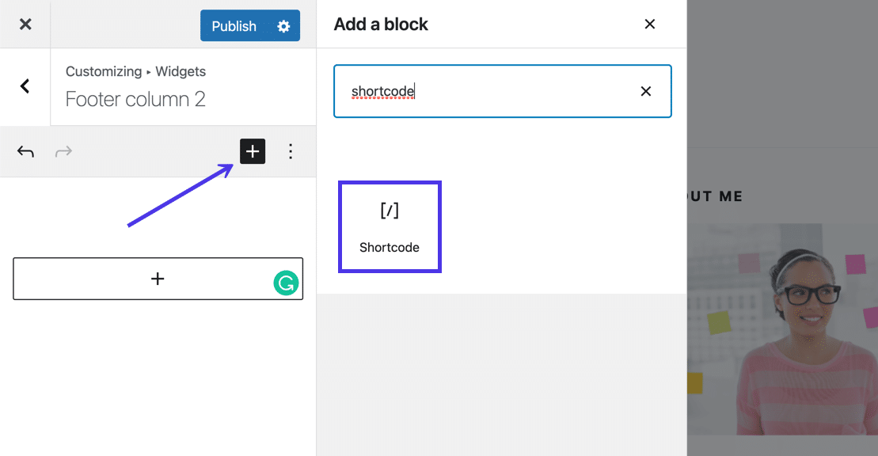Click the Grammarly icon in the widget area
The image size is (878, 456).
(286, 282)
